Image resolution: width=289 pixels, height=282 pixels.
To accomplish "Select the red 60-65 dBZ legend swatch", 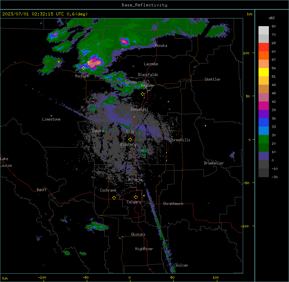I will [x=264, y=47].
